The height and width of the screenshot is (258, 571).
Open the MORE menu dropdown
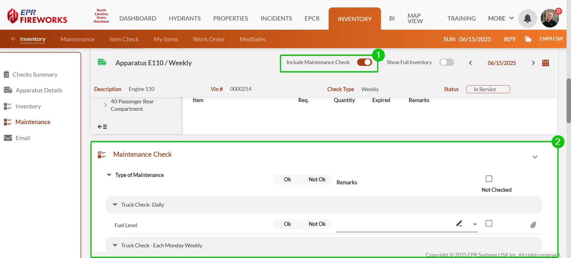pyautogui.click(x=501, y=18)
